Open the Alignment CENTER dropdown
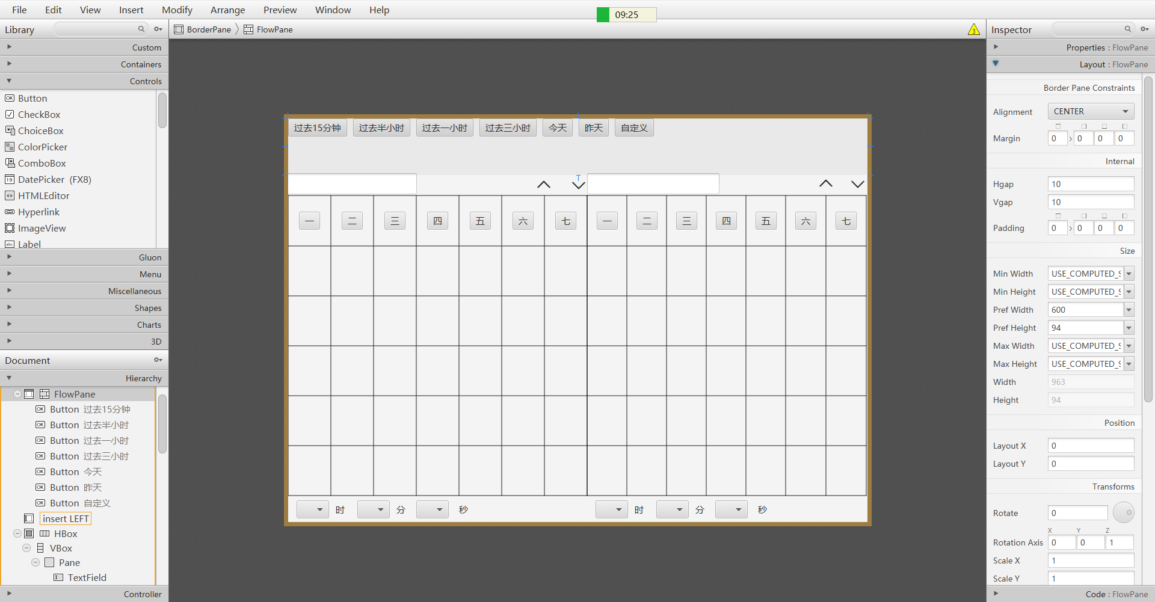The height and width of the screenshot is (602, 1155). (x=1091, y=111)
